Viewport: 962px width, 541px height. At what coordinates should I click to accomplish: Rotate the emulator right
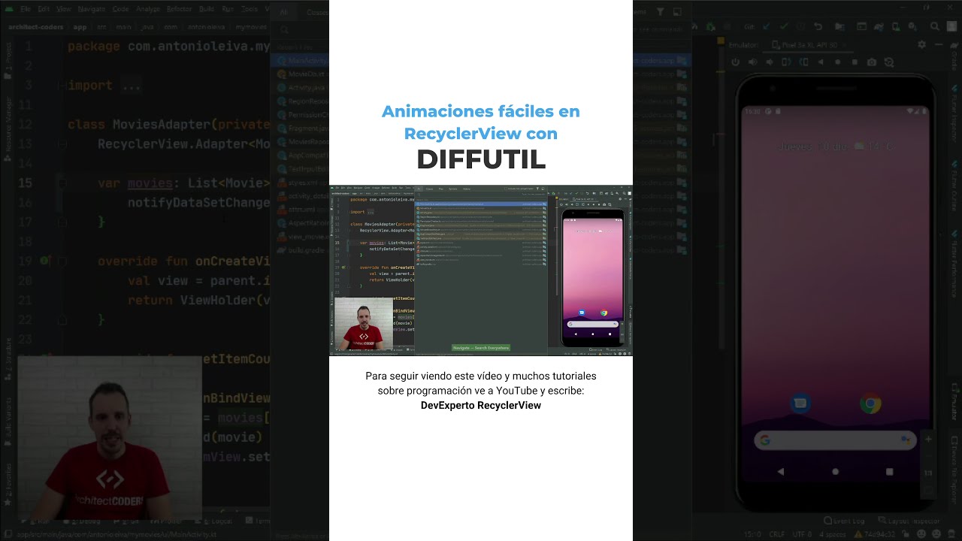coord(804,62)
